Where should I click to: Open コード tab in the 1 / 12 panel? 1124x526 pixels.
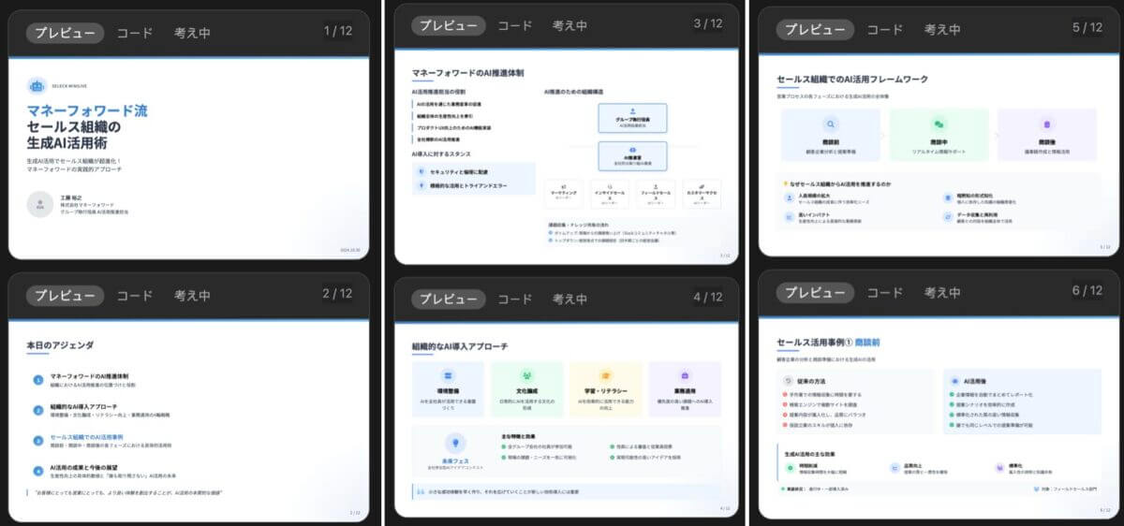(x=134, y=33)
